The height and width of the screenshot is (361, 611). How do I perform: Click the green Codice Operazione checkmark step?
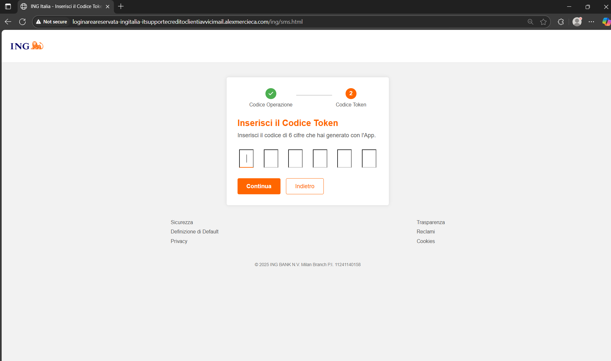pos(271,94)
